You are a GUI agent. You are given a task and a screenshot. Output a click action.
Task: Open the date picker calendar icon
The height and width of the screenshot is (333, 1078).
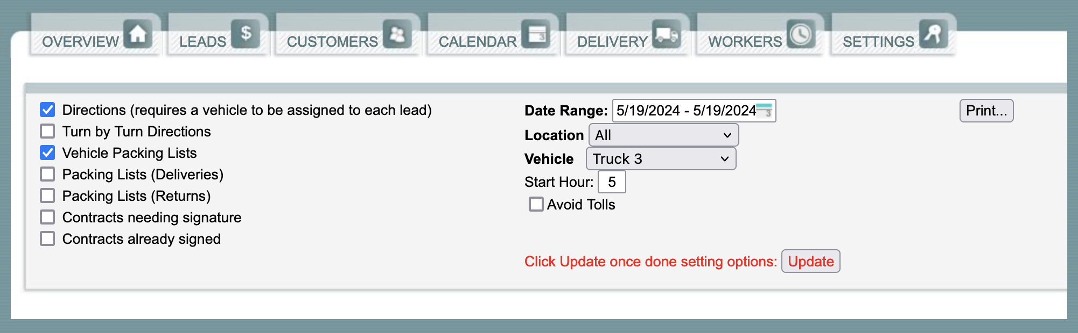click(x=765, y=110)
